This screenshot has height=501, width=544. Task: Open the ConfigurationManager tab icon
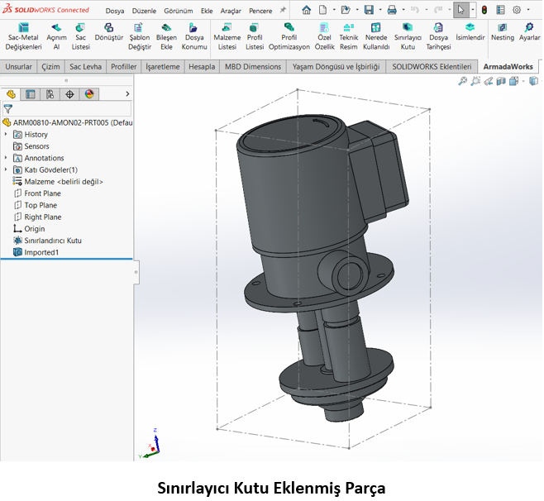50,94
